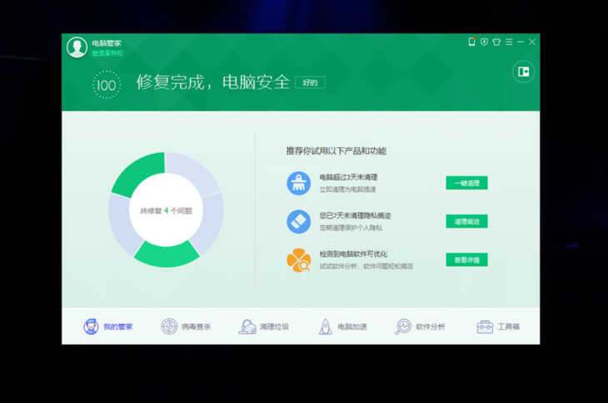Switch to the 清理垃圾 tab
Image resolution: width=608 pixels, height=403 pixels.
click(x=264, y=327)
